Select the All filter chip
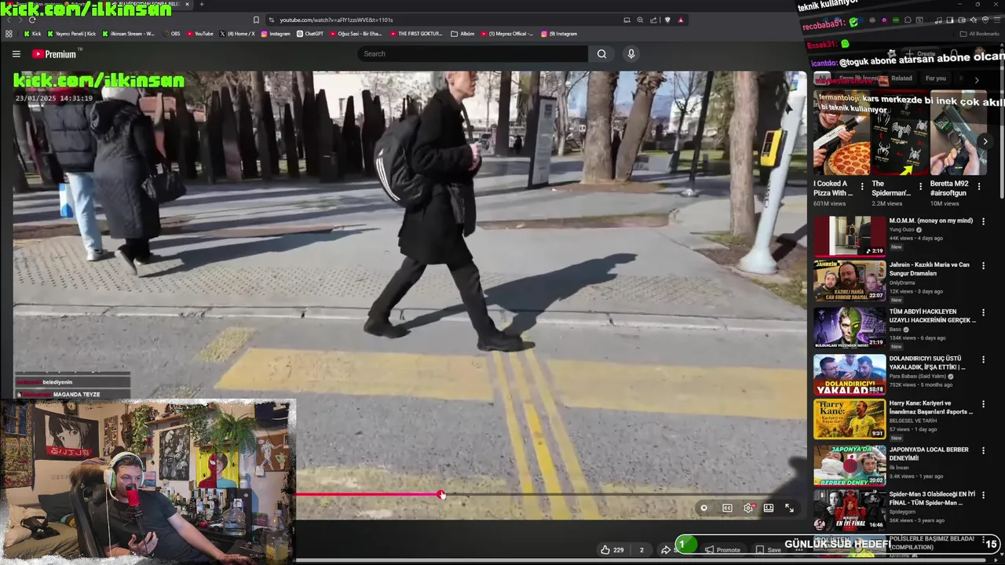Viewport: 1005px width, 565px height. [x=821, y=78]
